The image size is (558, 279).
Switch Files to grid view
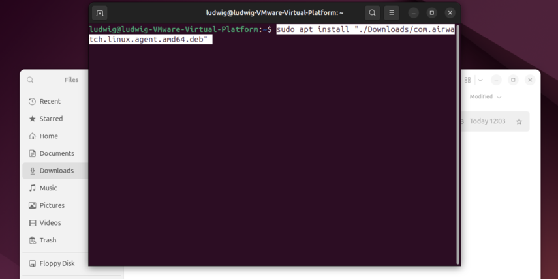(x=467, y=80)
